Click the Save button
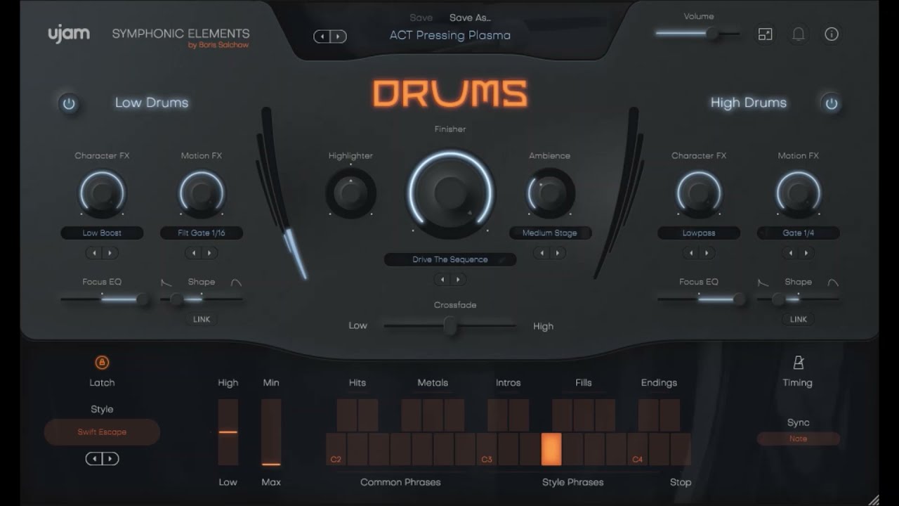 421,18
